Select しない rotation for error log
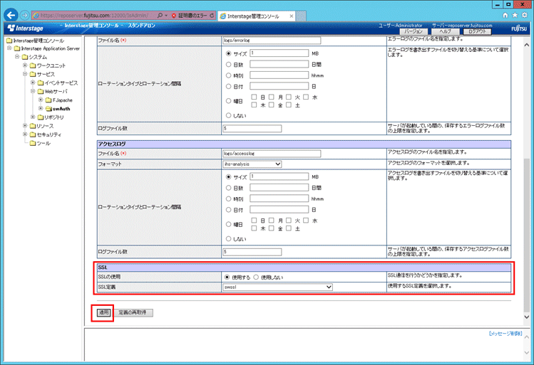 point(229,115)
